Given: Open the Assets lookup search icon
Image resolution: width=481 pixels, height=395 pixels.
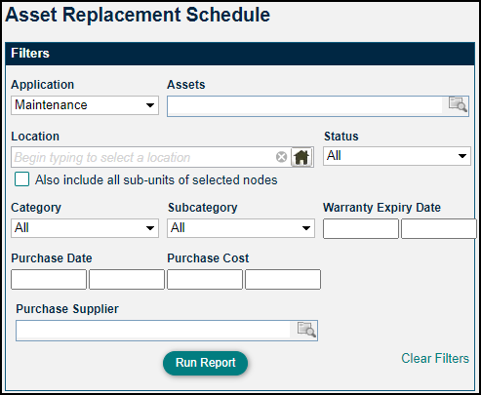Looking at the screenshot, I should [458, 104].
